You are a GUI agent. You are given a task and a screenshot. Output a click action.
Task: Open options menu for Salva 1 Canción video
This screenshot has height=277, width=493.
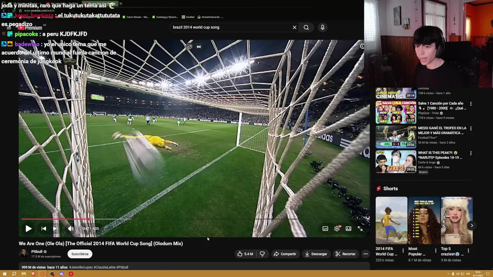pyautogui.click(x=471, y=104)
